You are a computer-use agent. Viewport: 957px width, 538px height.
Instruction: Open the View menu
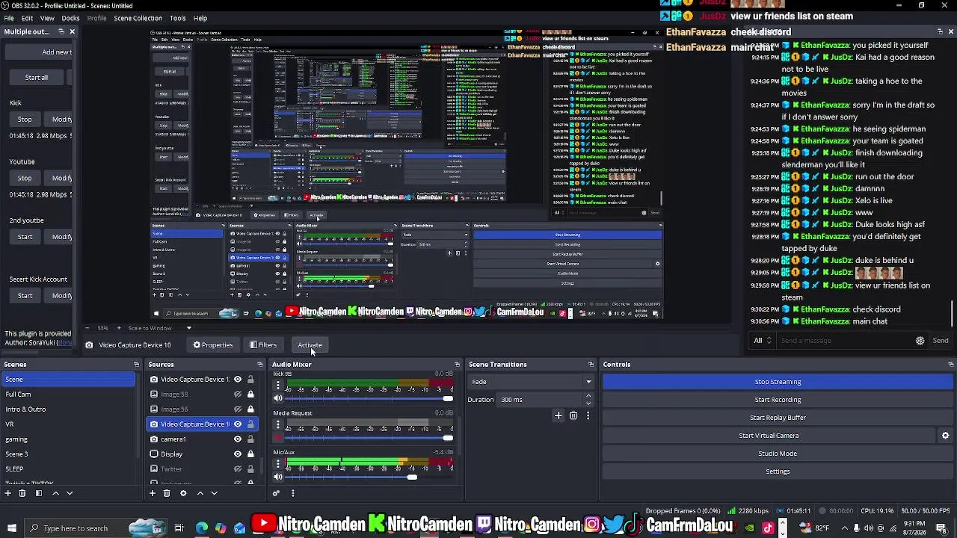point(47,18)
